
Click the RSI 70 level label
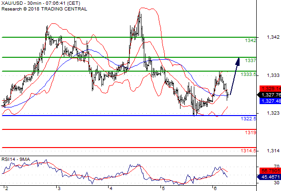pyautogui.click(x=277, y=166)
